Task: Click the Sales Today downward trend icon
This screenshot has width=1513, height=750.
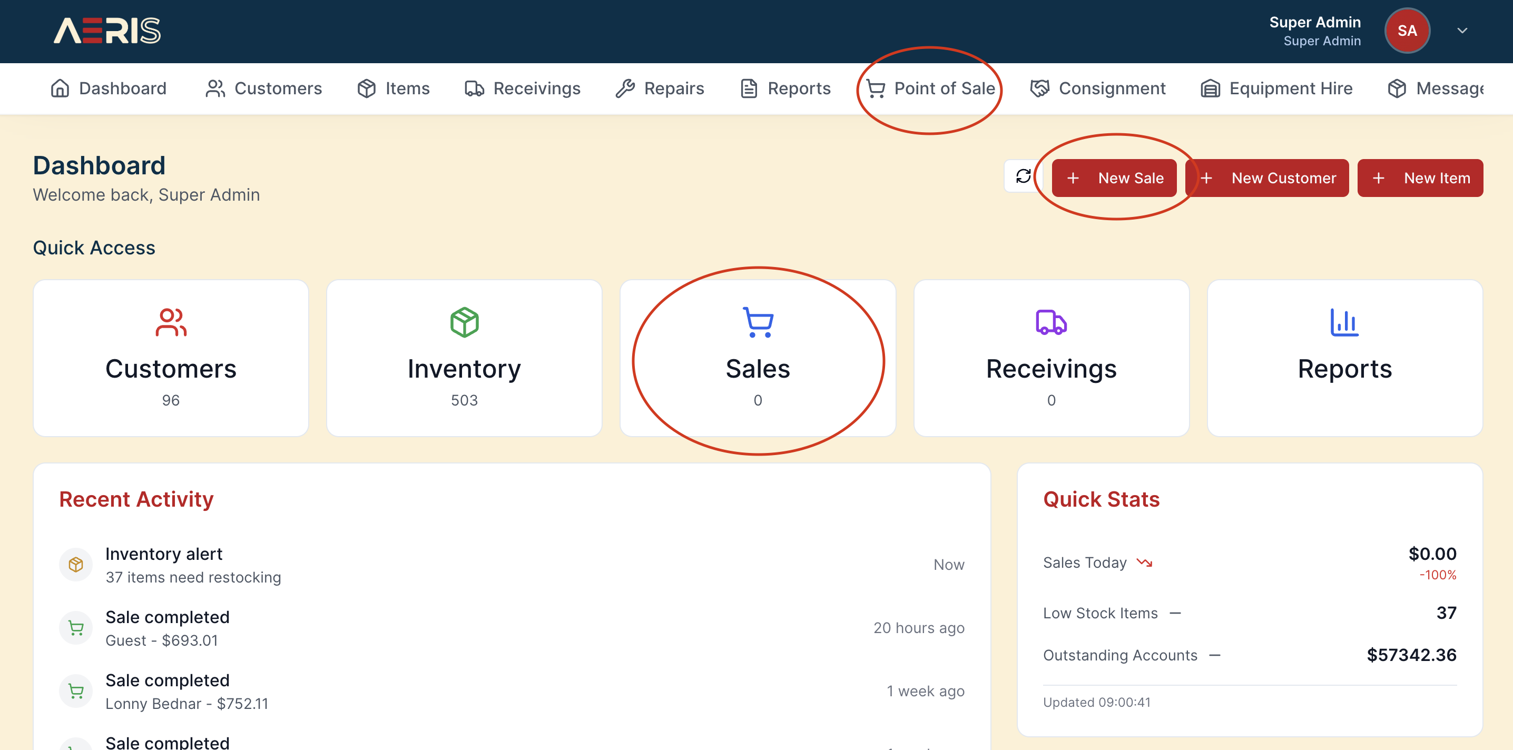Action: [x=1144, y=562]
